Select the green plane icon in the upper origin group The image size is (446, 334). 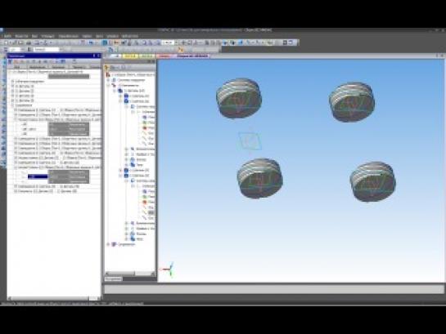pyautogui.click(x=145, y=122)
